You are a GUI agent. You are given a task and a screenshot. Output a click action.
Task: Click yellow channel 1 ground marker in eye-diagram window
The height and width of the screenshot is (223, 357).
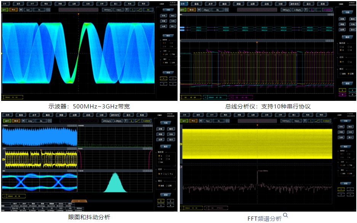pos(3,159)
